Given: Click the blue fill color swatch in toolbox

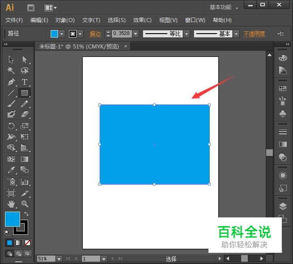Looking at the screenshot, I should [x=12, y=219].
